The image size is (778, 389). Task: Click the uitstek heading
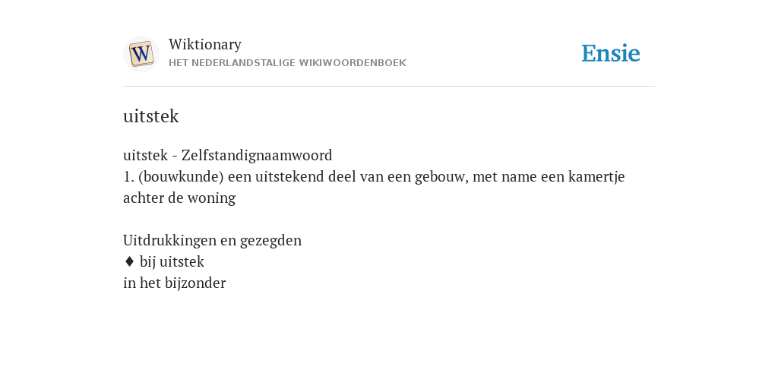151,116
